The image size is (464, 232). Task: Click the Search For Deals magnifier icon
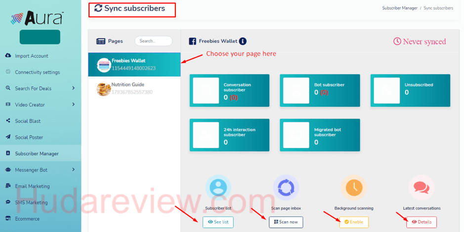pos(8,88)
